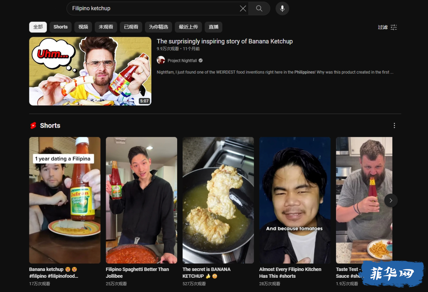This screenshot has width=428, height=292.
Task: Click 'Almost Every Filipino Kitchen Has This' title
Action: pos(290,273)
